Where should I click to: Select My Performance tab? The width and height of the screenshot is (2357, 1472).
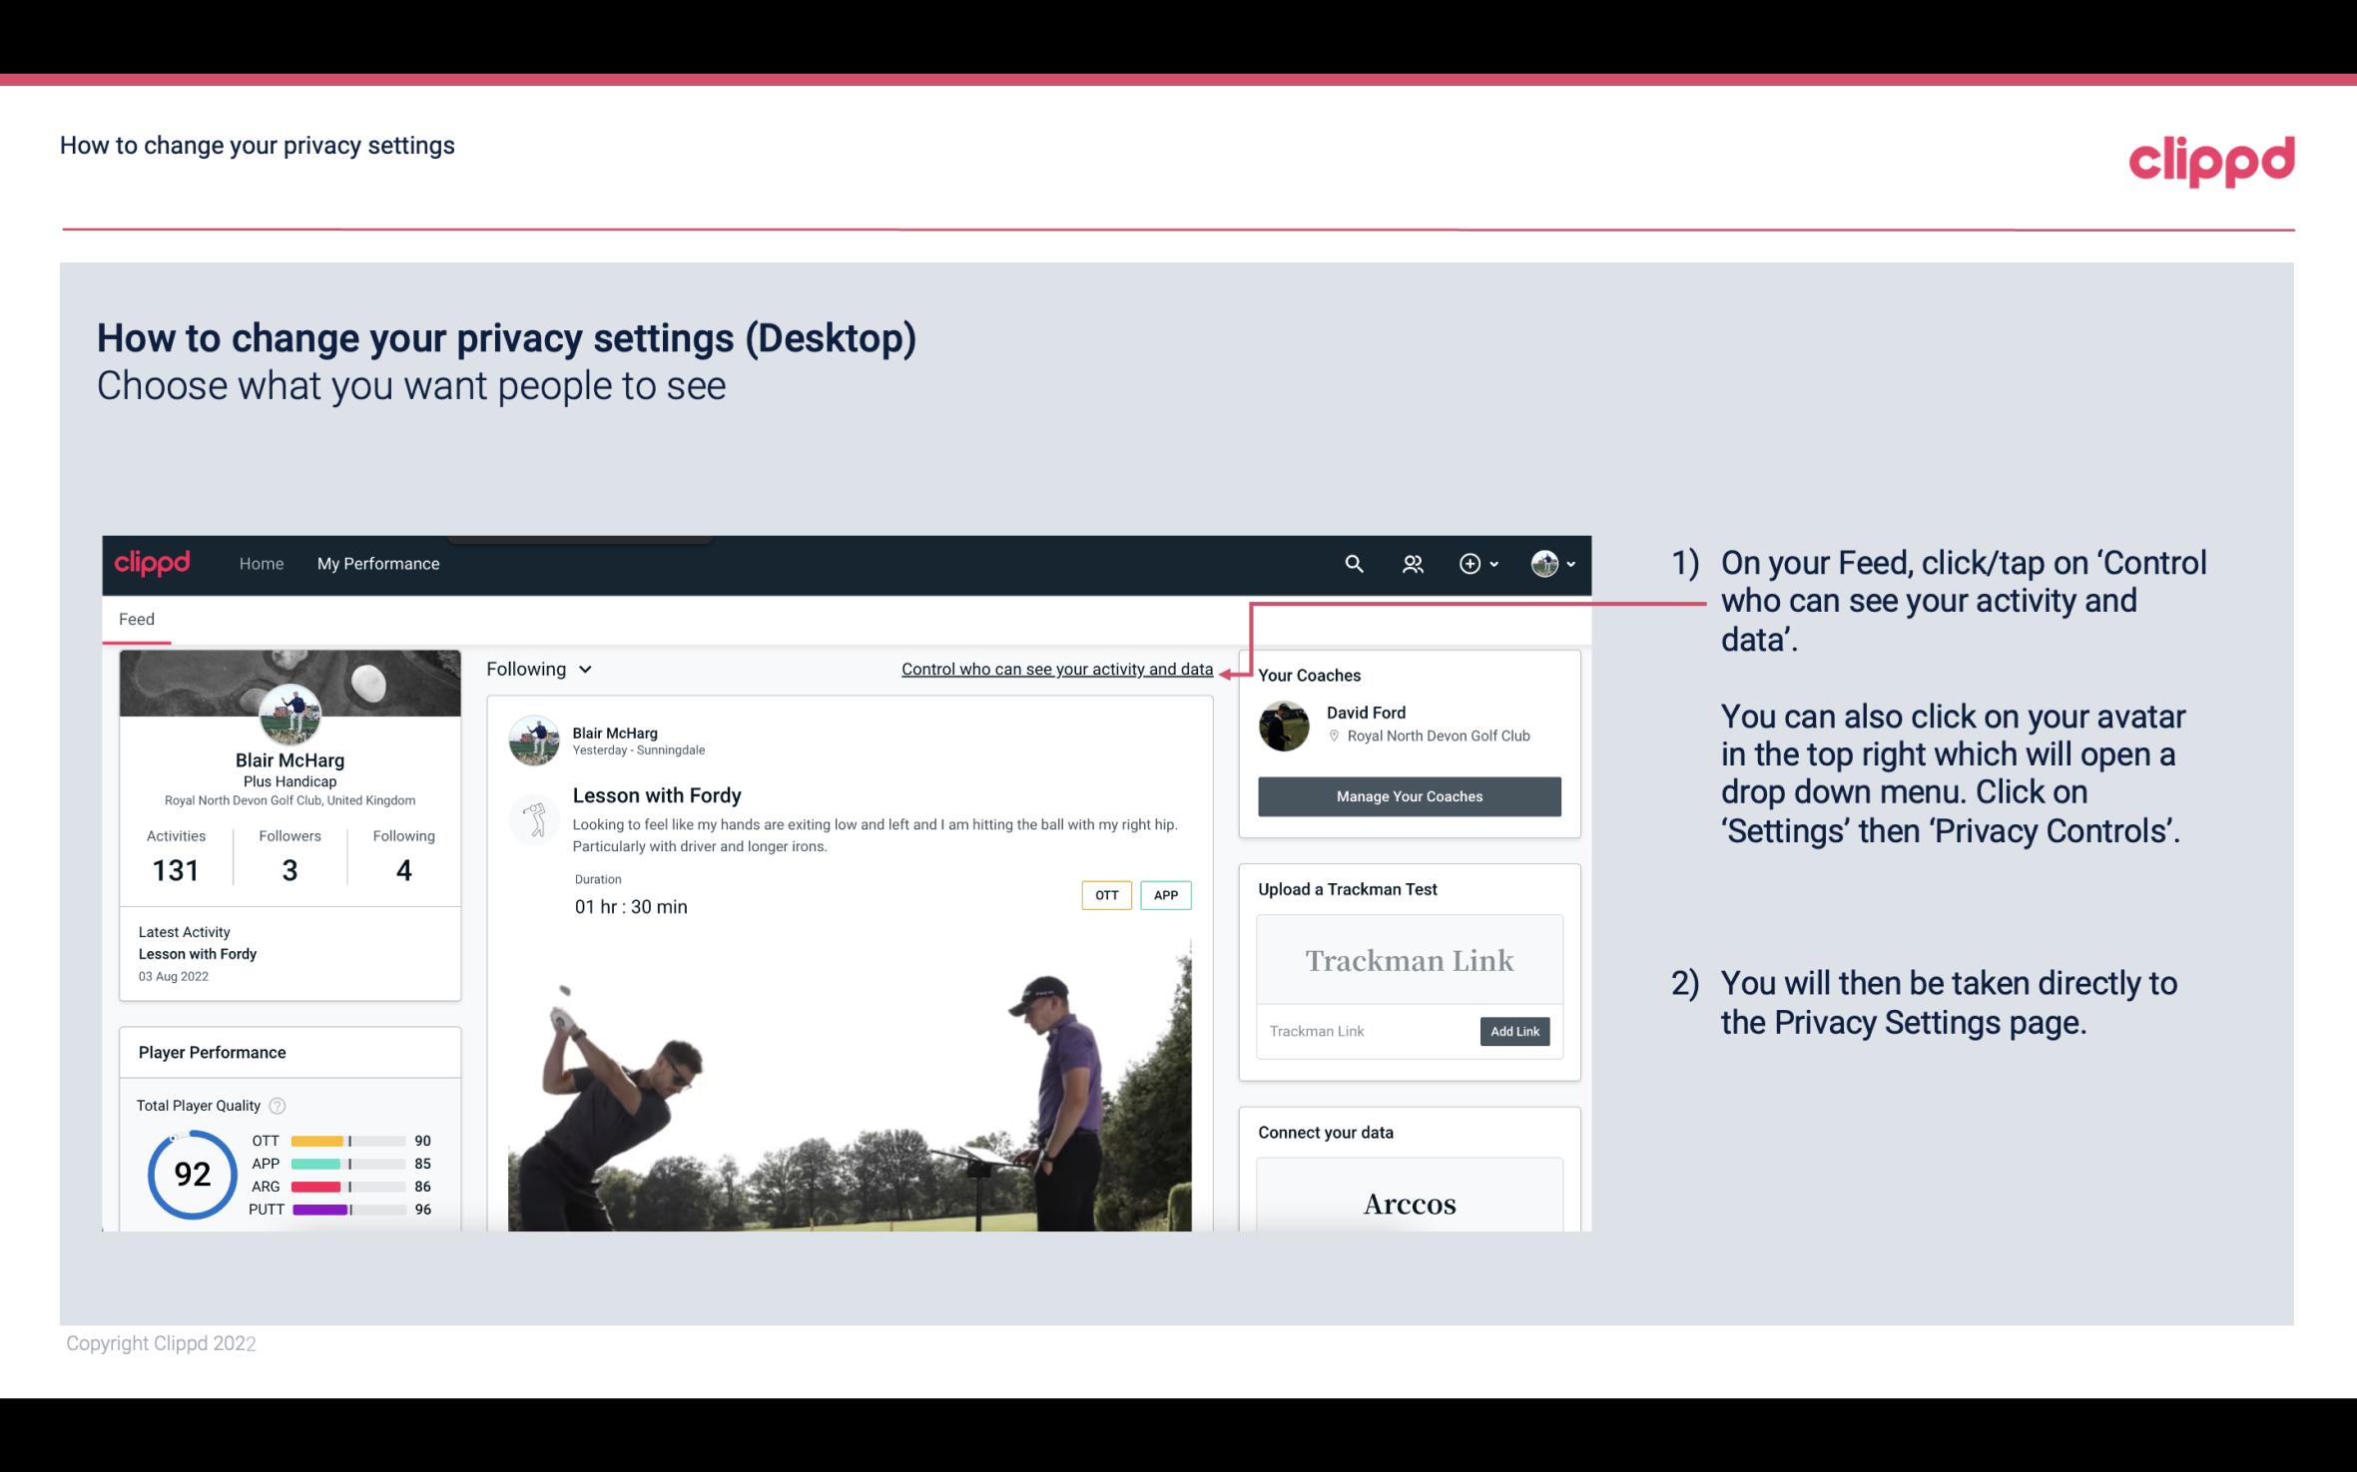tap(376, 563)
